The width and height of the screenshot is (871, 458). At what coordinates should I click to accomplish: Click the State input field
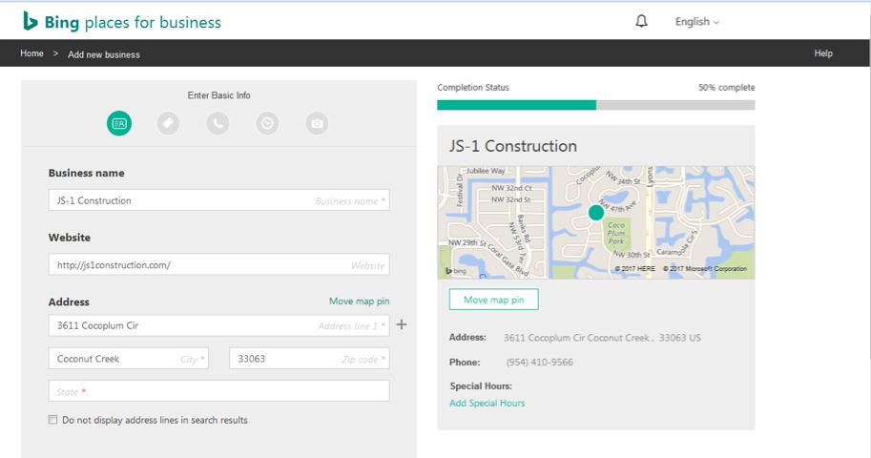point(218,391)
